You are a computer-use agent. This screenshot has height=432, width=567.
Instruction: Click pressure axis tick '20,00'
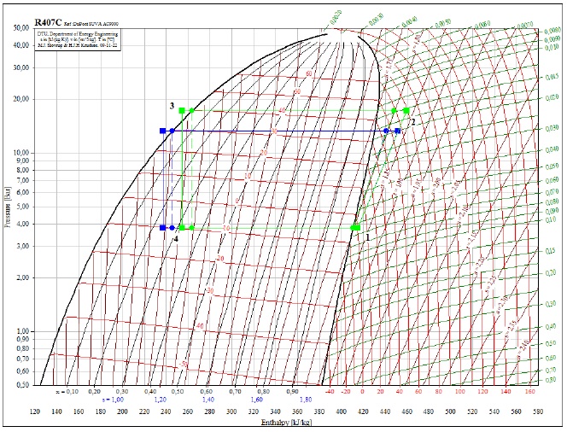[x=21, y=99]
